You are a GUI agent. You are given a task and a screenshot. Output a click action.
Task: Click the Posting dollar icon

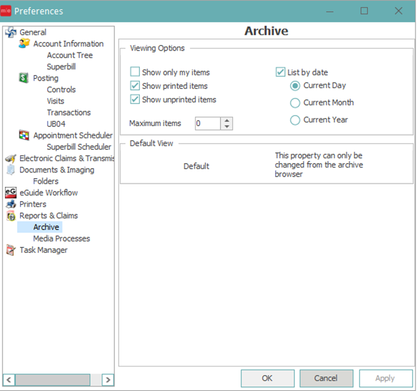tap(24, 78)
